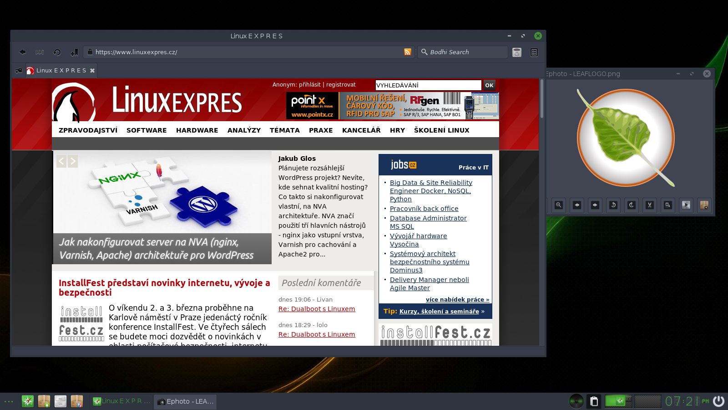Click the browser back arrow button
The height and width of the screenshot is (410, 728).
(x=22, y=52)
